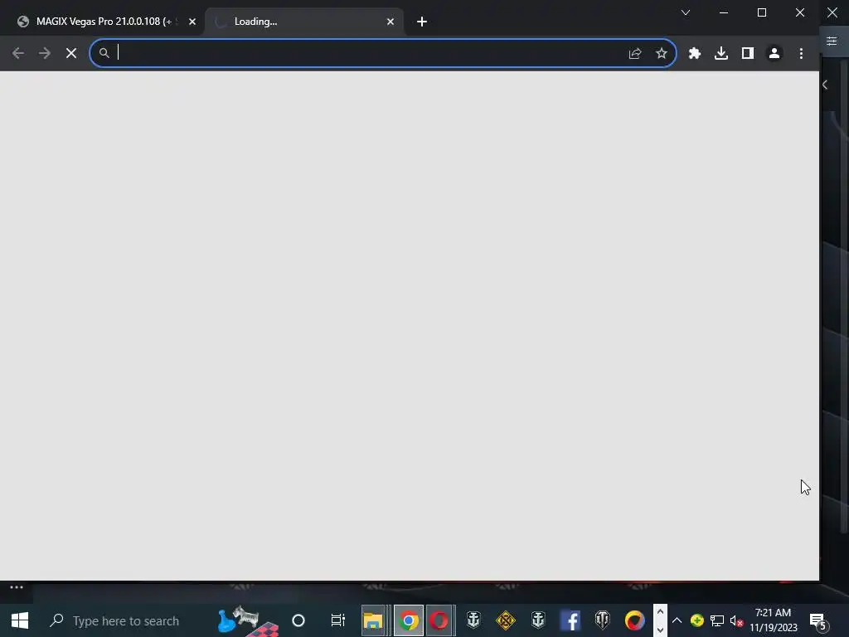Image resolution: width=849 pixels, height=637 pixels.
Task: Show hidden system tray icons
Action: 677,620
